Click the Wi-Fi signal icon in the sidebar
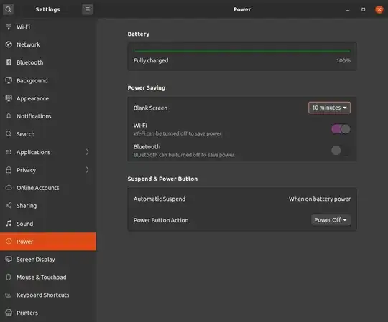 tap(9, 27)
